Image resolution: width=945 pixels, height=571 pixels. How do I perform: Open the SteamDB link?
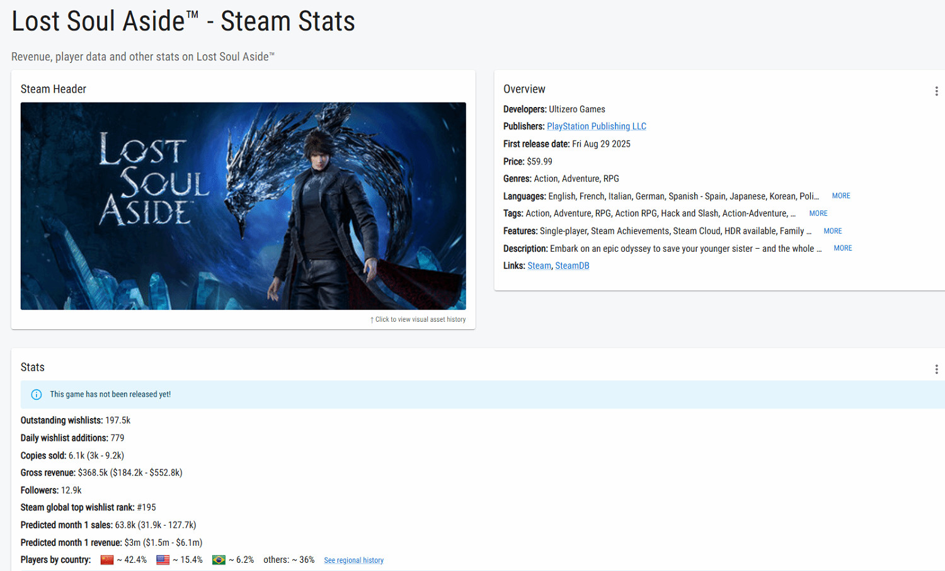(571, 265)
